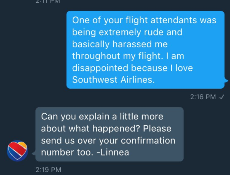Open the Southwest Airlines heart avatar

17,151
